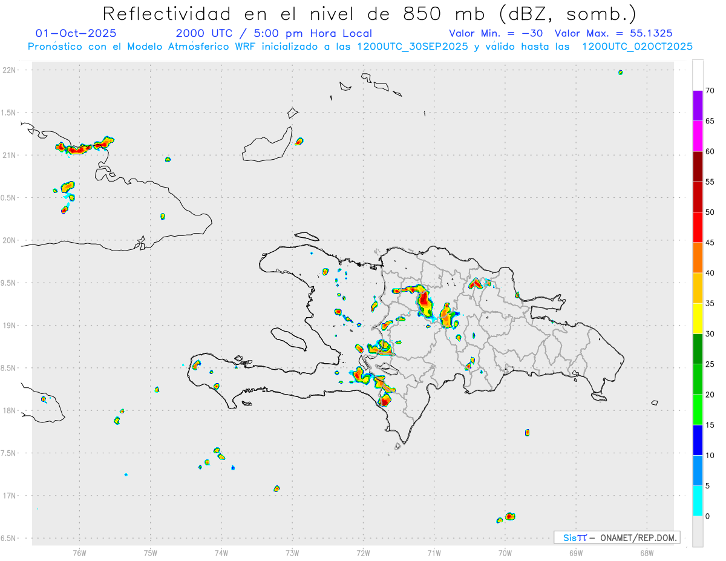Viewport: 726px width, 561px height.
Task: Click the '73W' longitude axis label
Action: click(x=292, y=553)
